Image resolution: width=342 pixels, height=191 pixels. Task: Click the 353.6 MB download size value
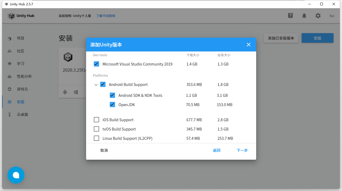[x=194, y=85]
